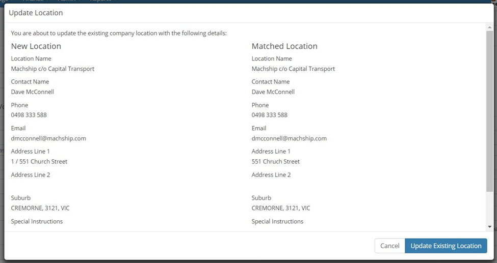Click the Update Existing Location button
The width and height of the screenshot is (497, 263).
click(x=446, y=246)
